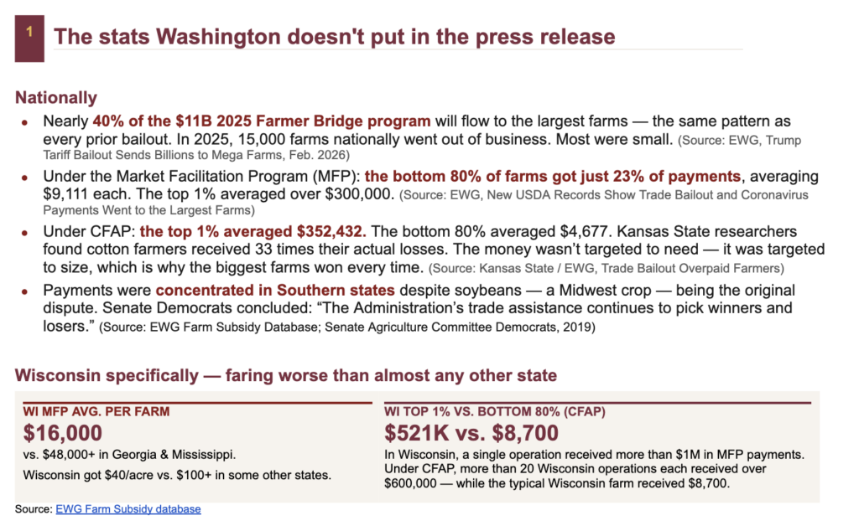Click the highlighted 40% of $11B Farmer Bridge text
Image resolution: width=859 pixels, height=531 pixels.
(262, 121)
